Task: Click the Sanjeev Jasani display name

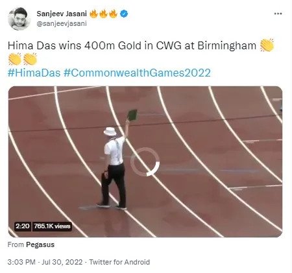Action: click(62, 14)
